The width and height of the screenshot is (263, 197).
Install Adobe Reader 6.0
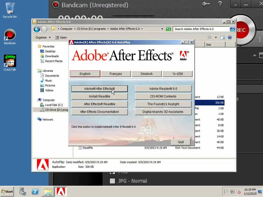point(163,88)
